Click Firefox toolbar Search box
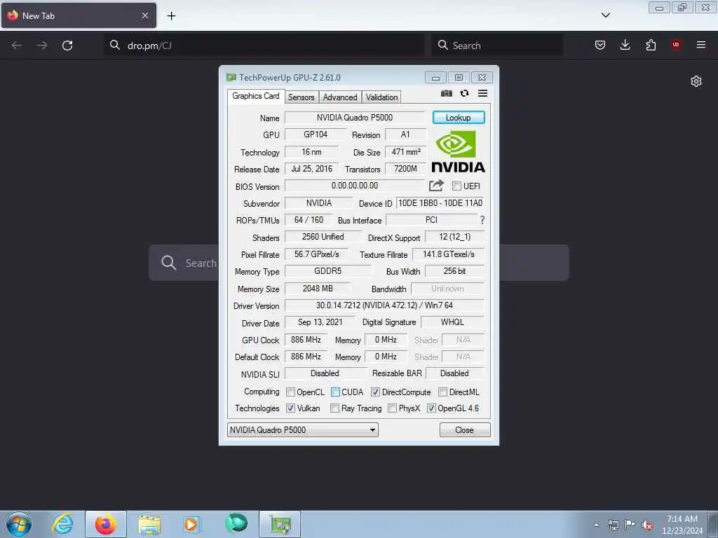Image resolution: width=718 pixels, height=538 pixels. pyautogui.click(x=497, y=46)
